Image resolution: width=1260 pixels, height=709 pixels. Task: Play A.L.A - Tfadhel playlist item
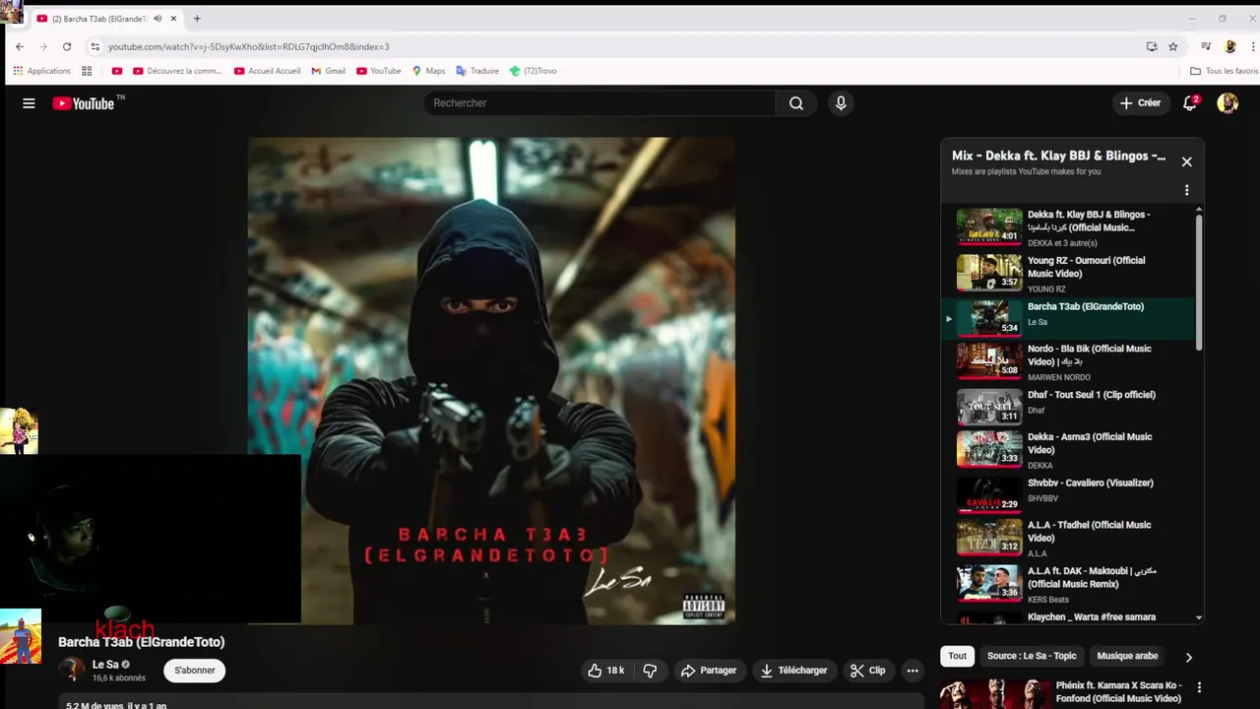[1068, 539]
